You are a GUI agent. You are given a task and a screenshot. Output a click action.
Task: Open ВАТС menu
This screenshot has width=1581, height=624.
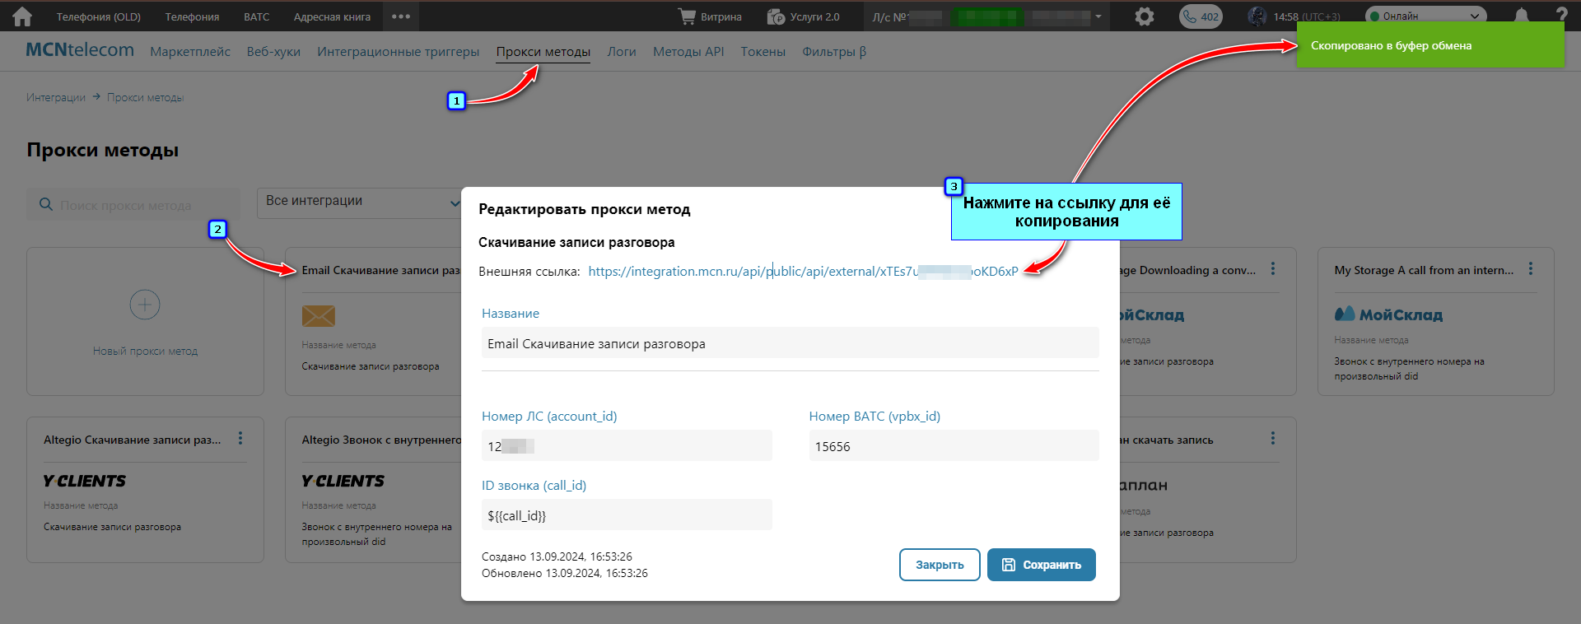click(257, 16)
